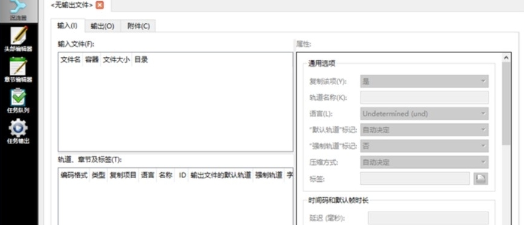Click the 输出文件的默认轨道 column header
This screenshot has height=225, width=524.
point(221,175)
